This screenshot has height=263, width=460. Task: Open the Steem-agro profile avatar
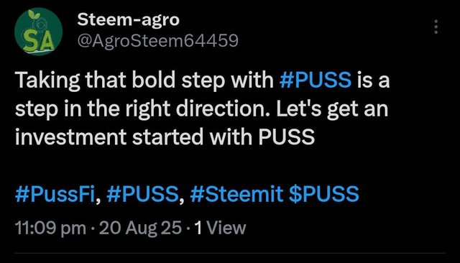(38, 32)
